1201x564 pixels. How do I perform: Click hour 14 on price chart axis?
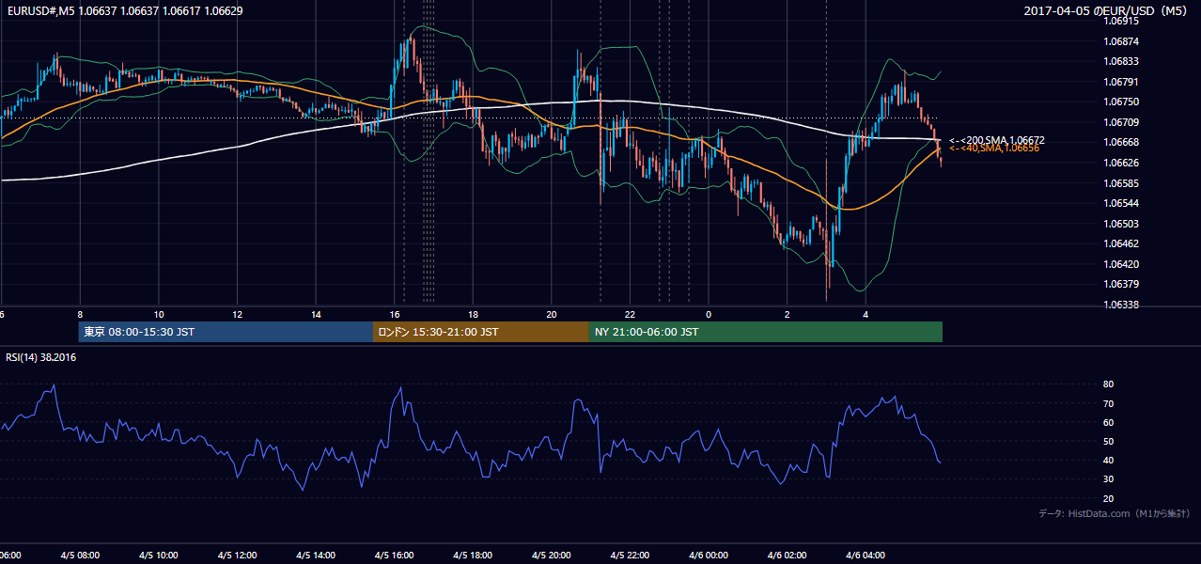tap(316, 314)
